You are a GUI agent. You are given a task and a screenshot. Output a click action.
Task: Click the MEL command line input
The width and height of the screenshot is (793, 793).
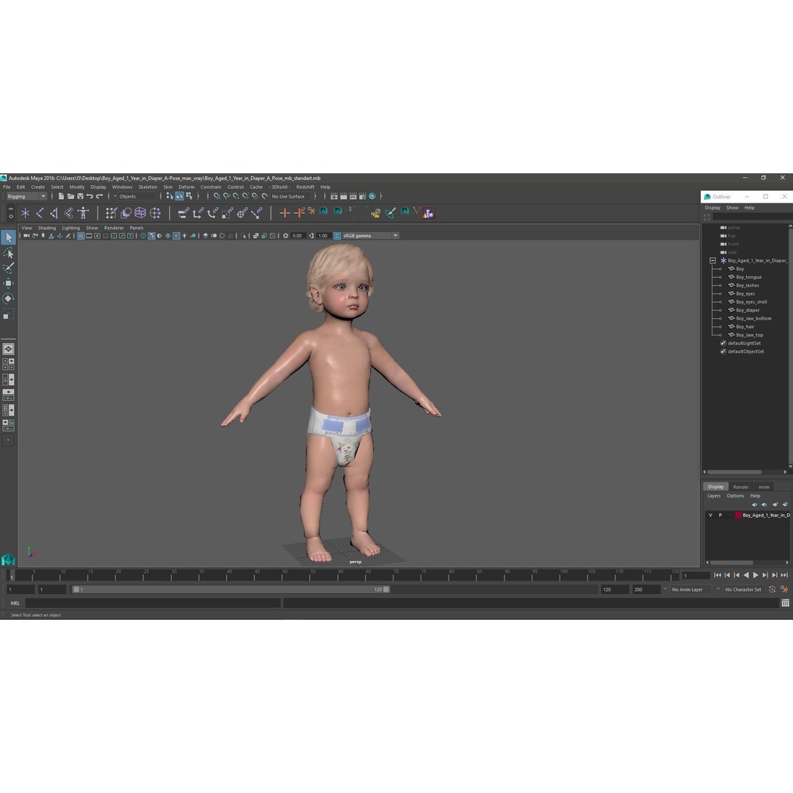tap(153, 603)
